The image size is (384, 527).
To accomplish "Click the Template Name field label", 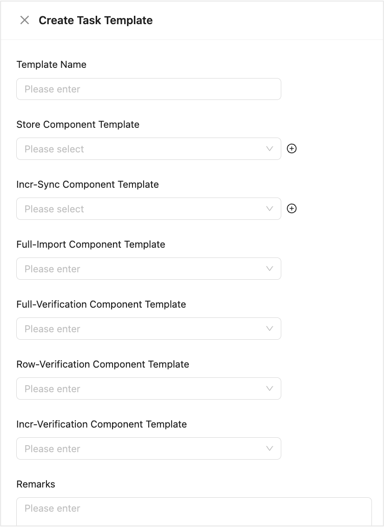I will (51, 65).
